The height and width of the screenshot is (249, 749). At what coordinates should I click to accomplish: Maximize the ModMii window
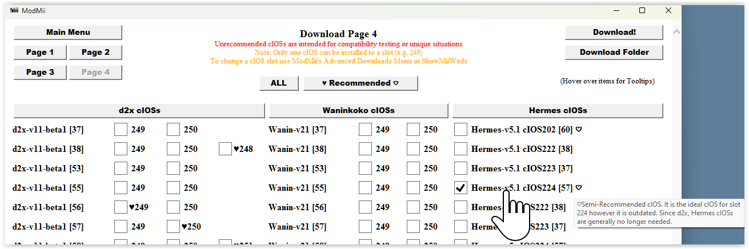point(642,10)
